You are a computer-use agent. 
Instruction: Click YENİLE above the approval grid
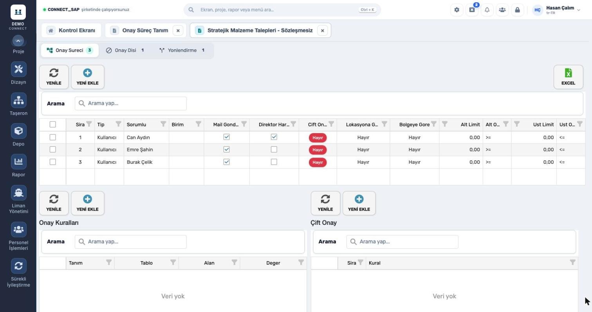click(x=54, y=77)
